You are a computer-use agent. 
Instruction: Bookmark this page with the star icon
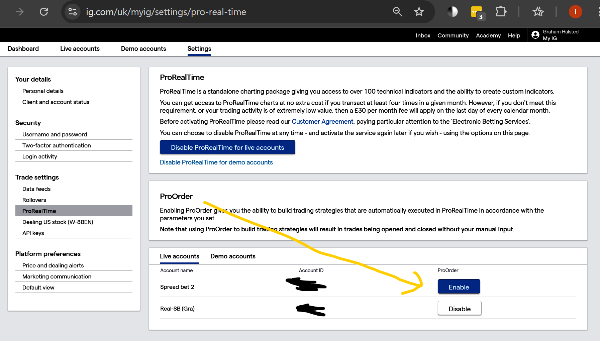(x=419, y=12)
